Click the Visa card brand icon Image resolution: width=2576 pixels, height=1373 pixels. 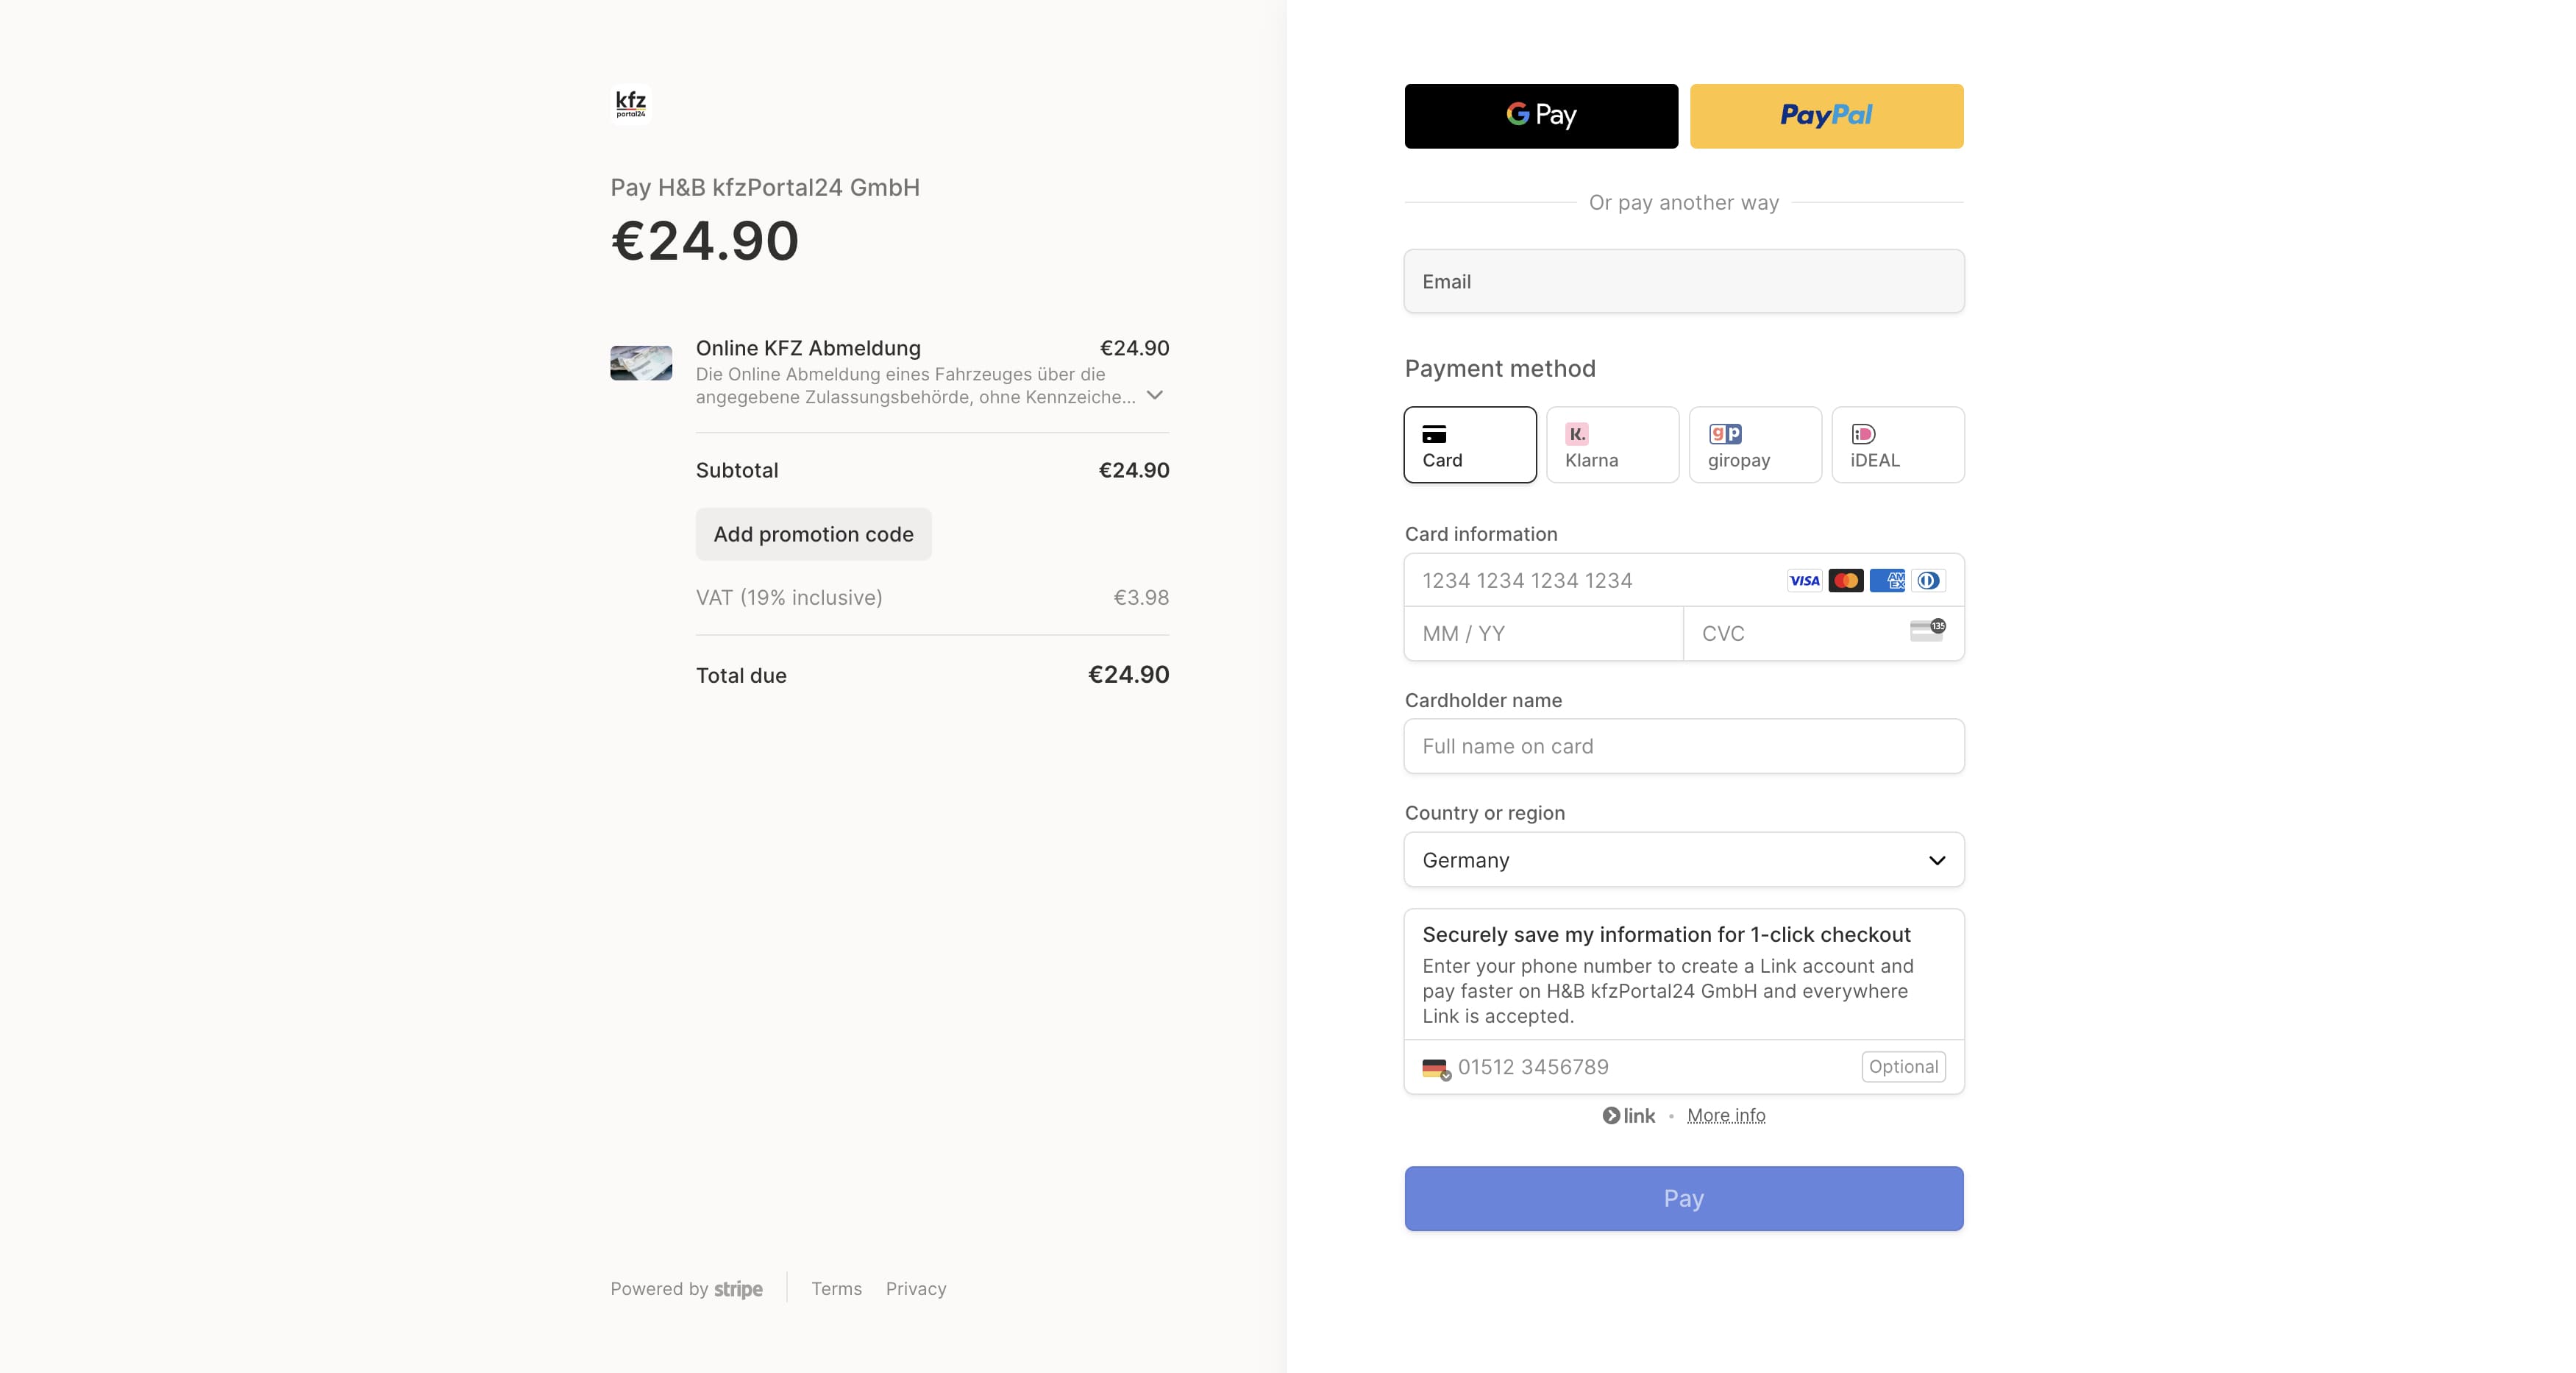1804,581
